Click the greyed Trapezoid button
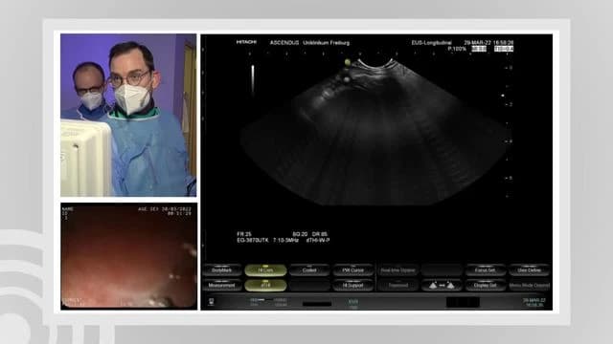 pyautogui.click(x=398, y=285)
